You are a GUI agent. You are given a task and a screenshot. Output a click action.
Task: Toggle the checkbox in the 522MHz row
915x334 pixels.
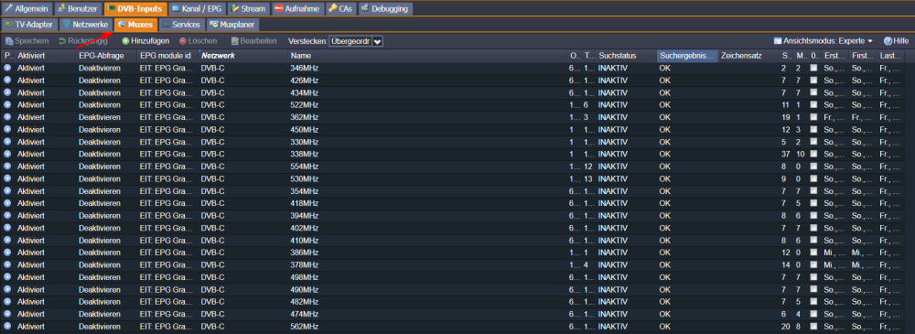pyautogui.click(x=813, y=104)
